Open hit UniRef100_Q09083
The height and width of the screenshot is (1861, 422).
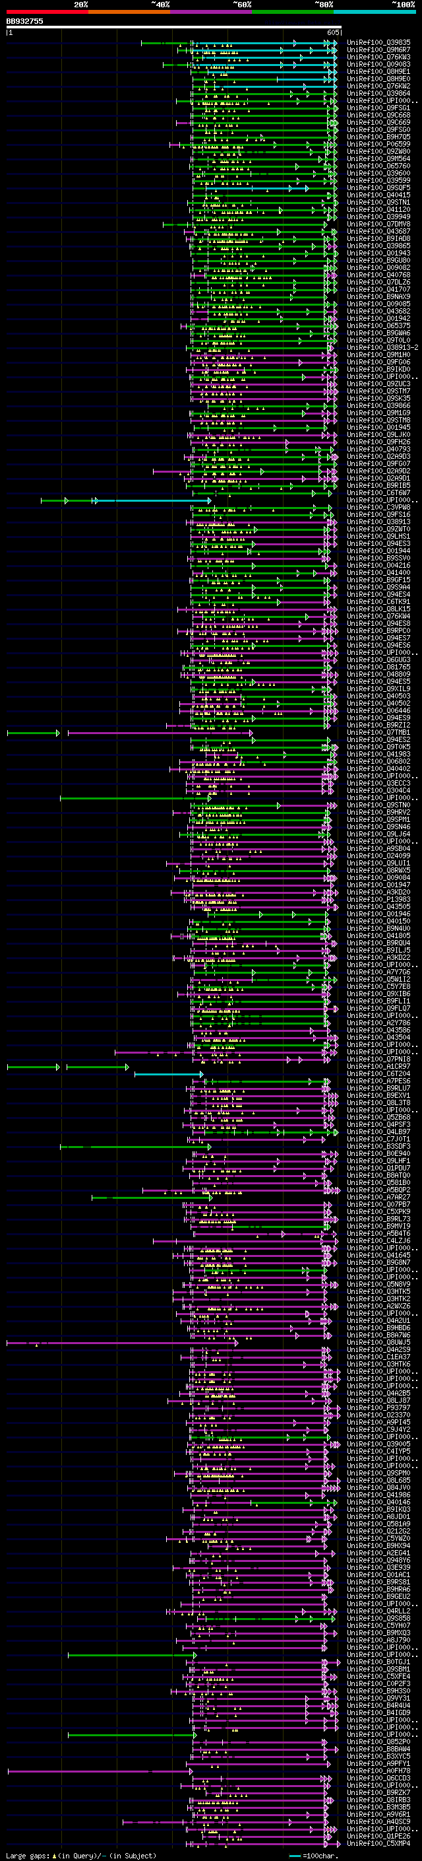coord(378,64)
